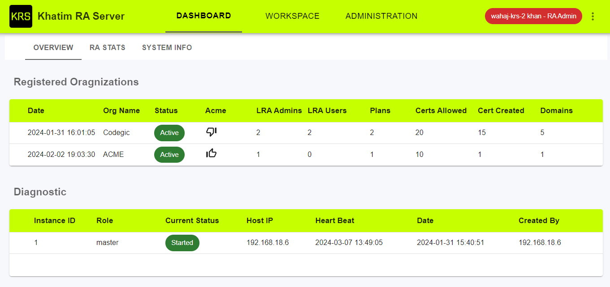Click thumbs-up Acme icon in ACME row

tap(212, 154)
